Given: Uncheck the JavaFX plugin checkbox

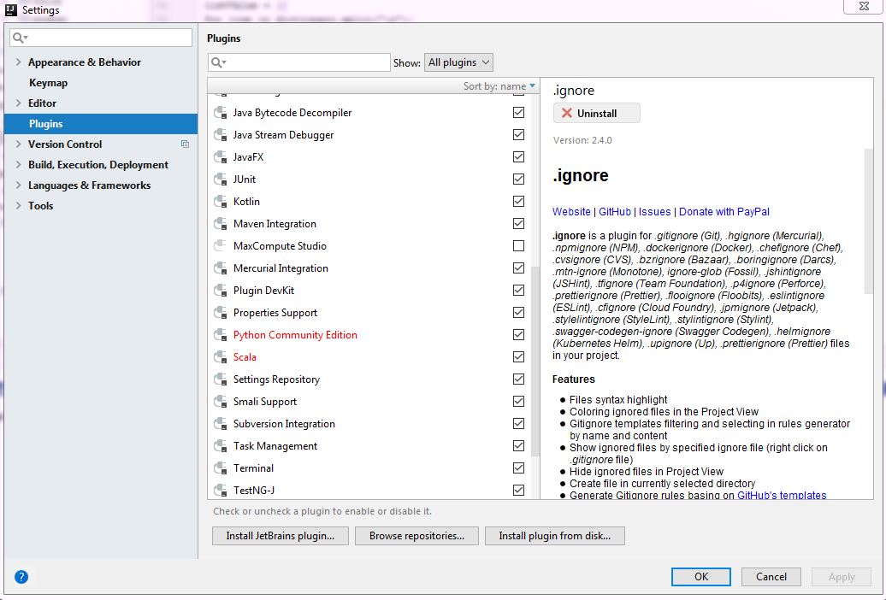Looking at the screenshot, I should (x=518, y=157).
